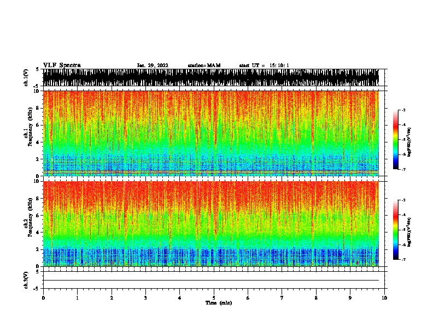Screen dimensions: 433x334
Task: Click the "-7" label on ch.2 color bar
Action: tap(403, 260)
